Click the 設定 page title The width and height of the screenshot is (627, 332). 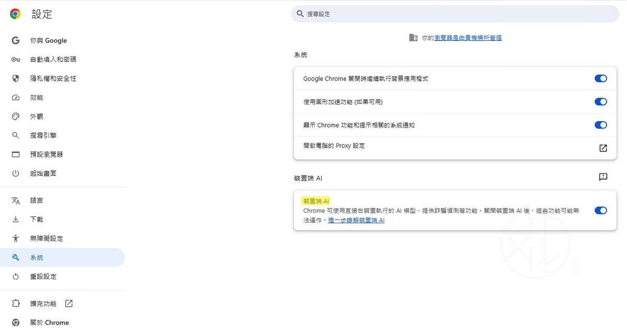click(42, 14)
